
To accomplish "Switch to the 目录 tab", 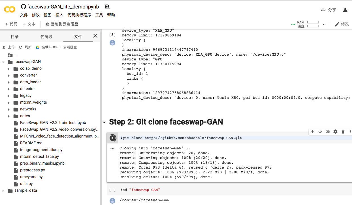I will tap(15, 37).
